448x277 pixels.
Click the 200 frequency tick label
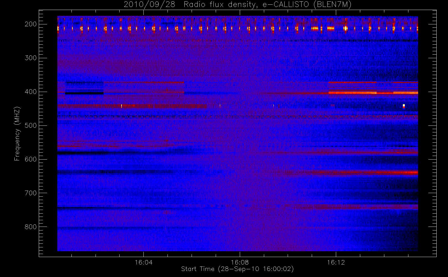[31, 24]
